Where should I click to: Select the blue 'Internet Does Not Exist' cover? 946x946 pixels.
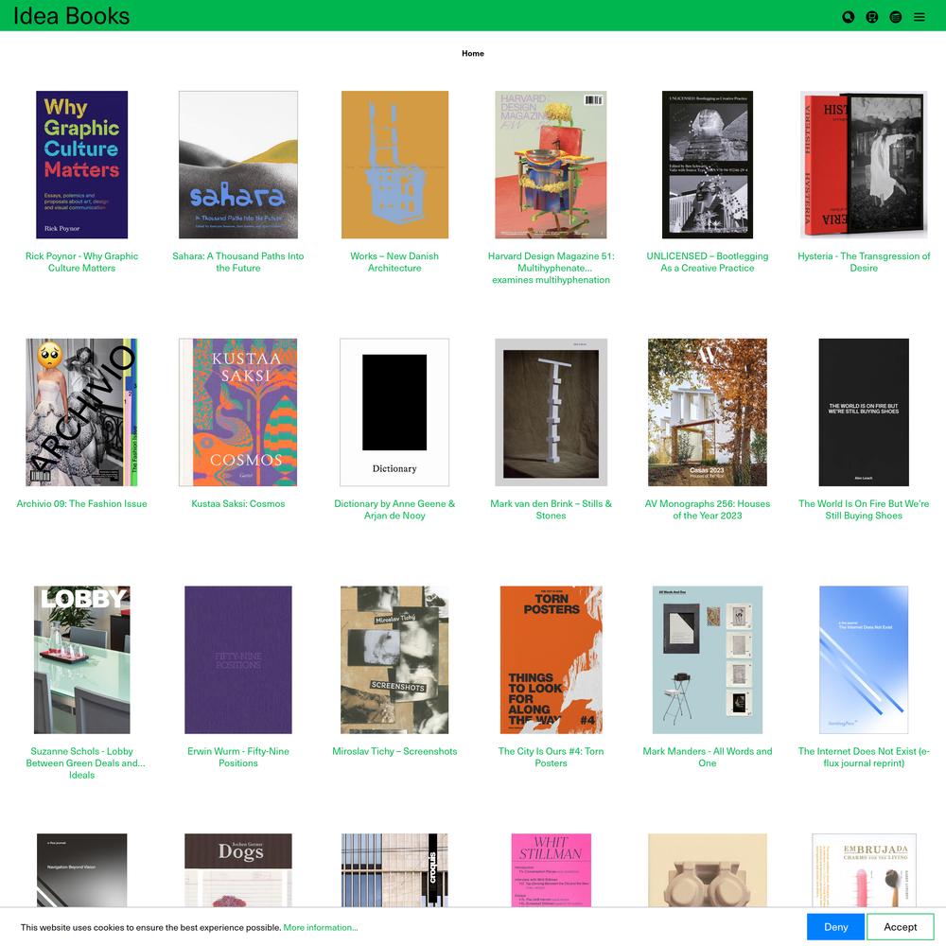click(x=864, y=660)
